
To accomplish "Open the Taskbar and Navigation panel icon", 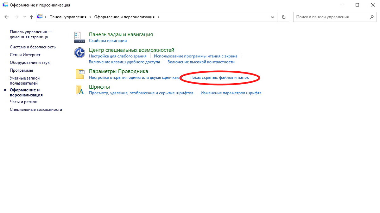I will point(79,37).
